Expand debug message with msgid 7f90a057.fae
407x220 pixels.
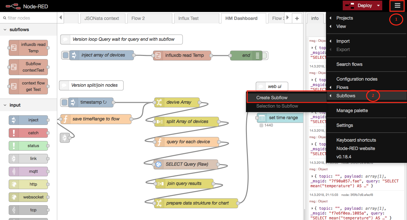pyautogui.click(x=312, y=176)
